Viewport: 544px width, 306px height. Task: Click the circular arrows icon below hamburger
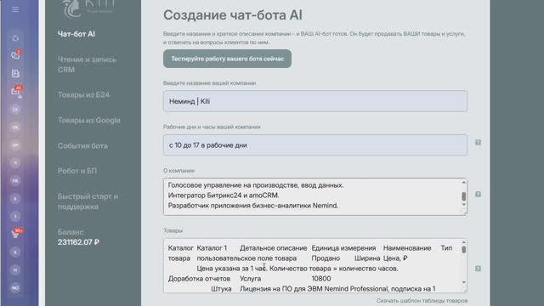(x=15, y=38)
